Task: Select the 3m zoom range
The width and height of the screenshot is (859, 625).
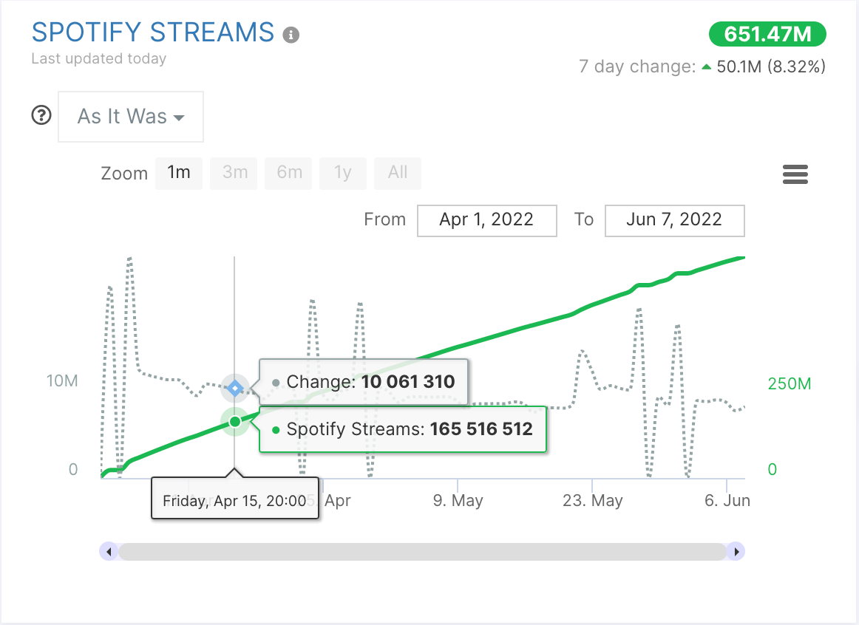Action: click(x=235, y=173)
